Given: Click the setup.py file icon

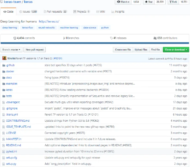Looking at the screenshot, I should (4, 164).
